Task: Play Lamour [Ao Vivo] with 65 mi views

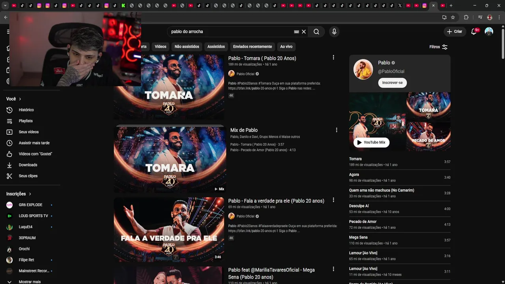Action: tap(400, 256)
